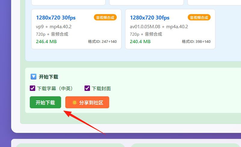Click the 音视频合成 badge on the vp9 card
The image size is (241, 147).
pyautogui.click(x=105, y=17)
